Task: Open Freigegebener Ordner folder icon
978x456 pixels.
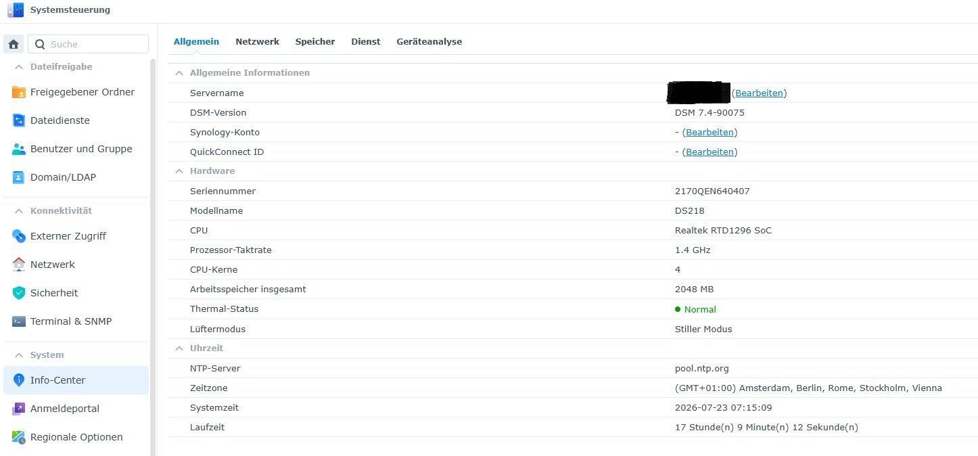Action: click(19, 92)
